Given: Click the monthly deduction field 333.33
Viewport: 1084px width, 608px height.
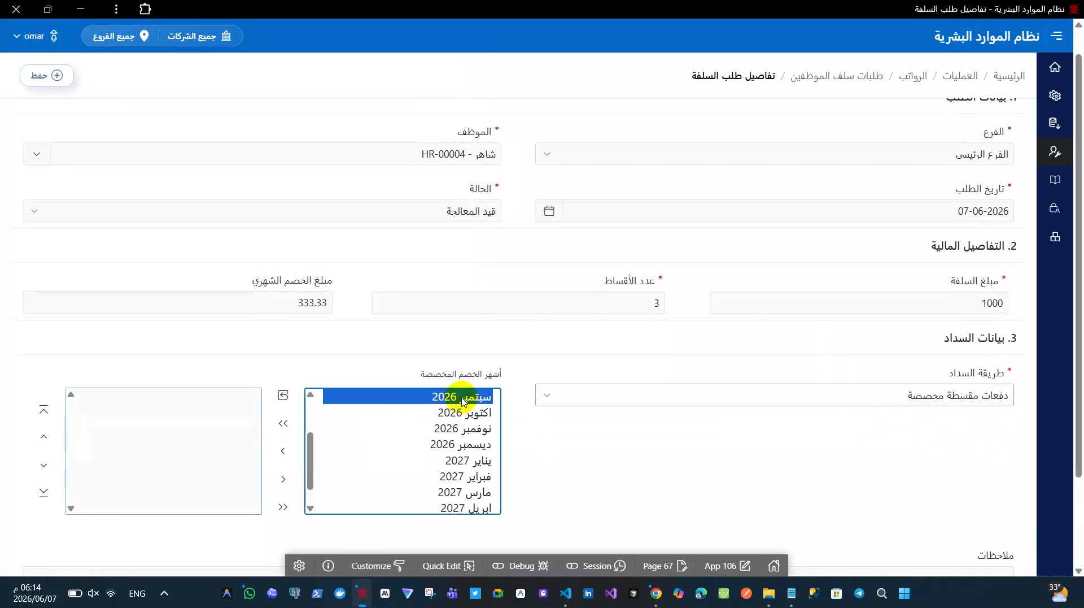Looking at the screenshot, I should pyautogui.click(x=178, y=303).
